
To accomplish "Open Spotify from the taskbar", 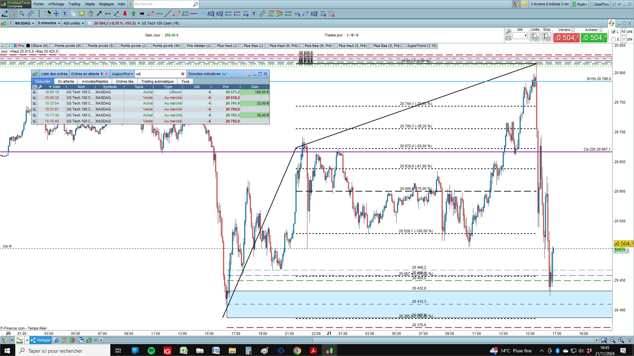I will coord(151,351).
